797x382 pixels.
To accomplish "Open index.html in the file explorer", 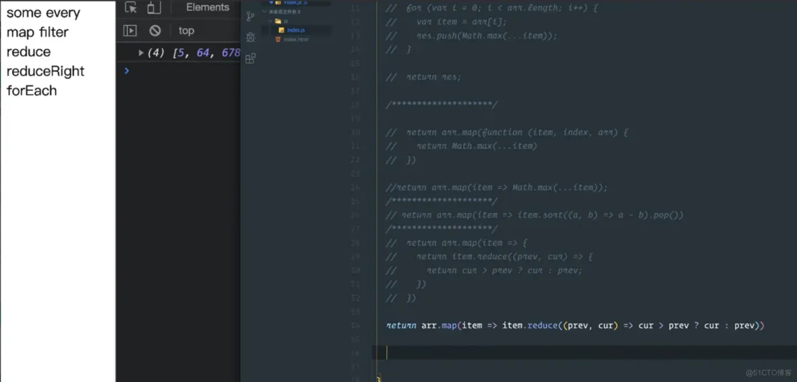I will pyautogui.click(x=296, y=39).
